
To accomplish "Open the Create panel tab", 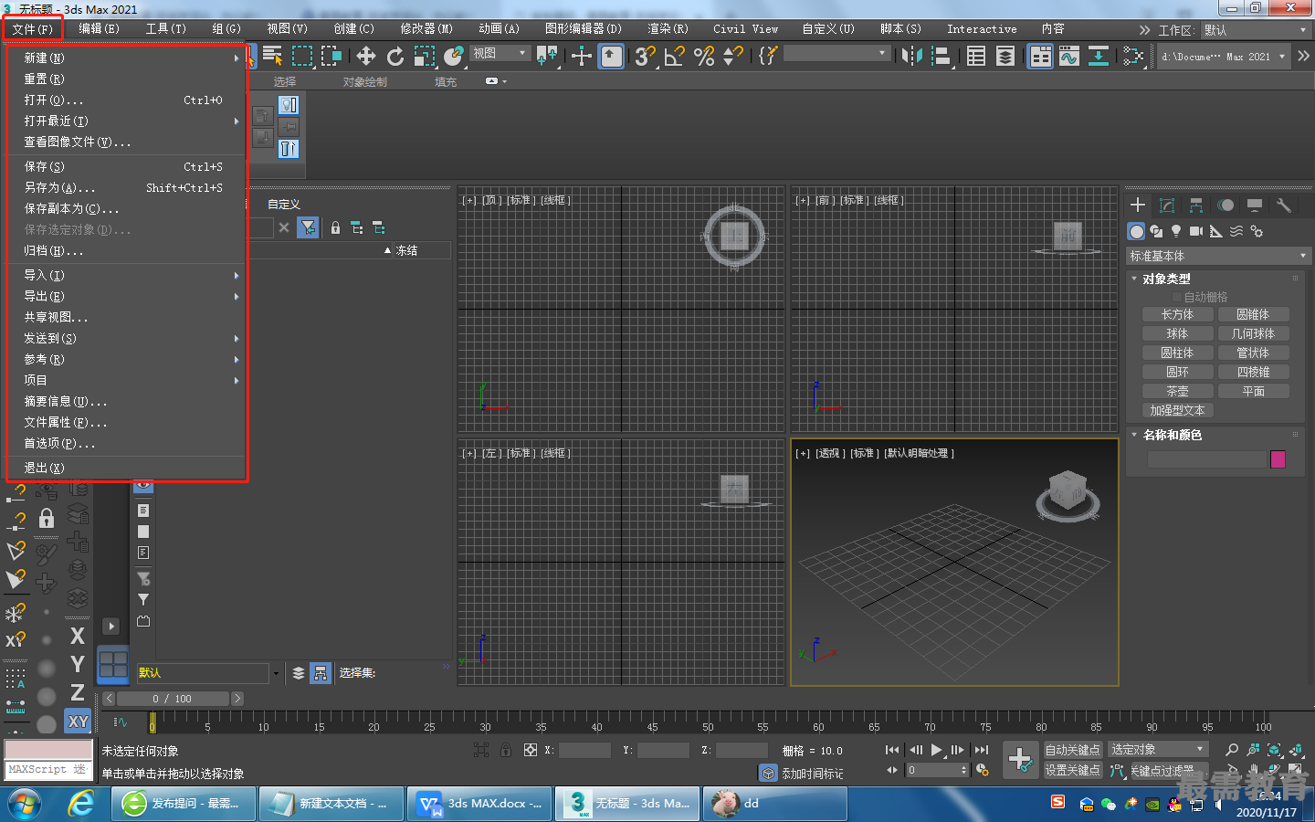I will 1138,205.
